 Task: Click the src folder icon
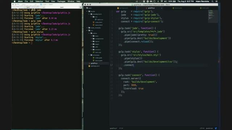click(89, 30)
